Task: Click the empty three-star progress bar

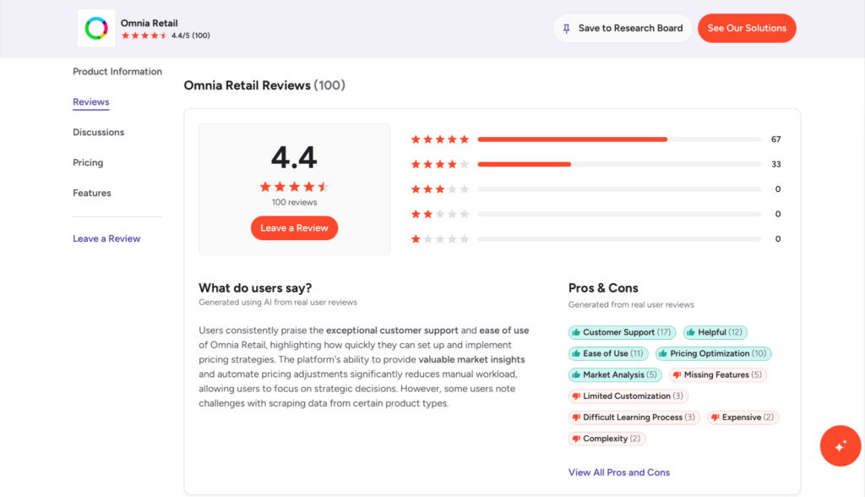Action: pyautogui.click(x=619, y=188)
